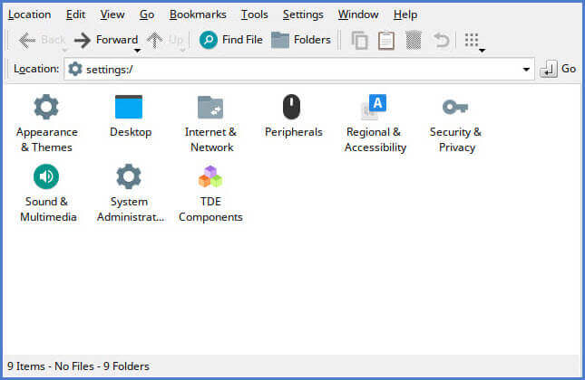585x380 pixels.
Task: Open the View menu
Action: (112, 14)
